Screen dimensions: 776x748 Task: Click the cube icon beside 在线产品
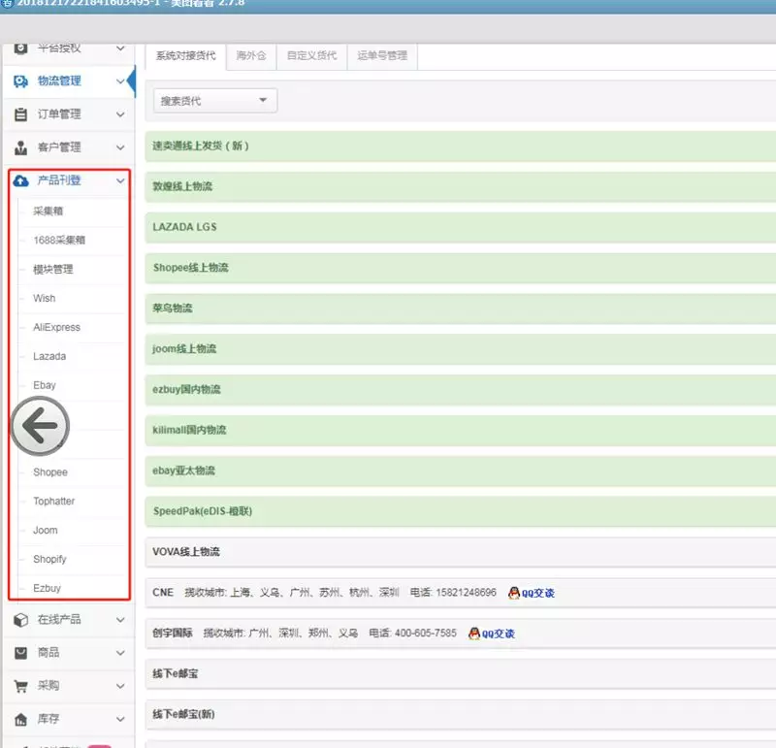(x=20, y=620)
